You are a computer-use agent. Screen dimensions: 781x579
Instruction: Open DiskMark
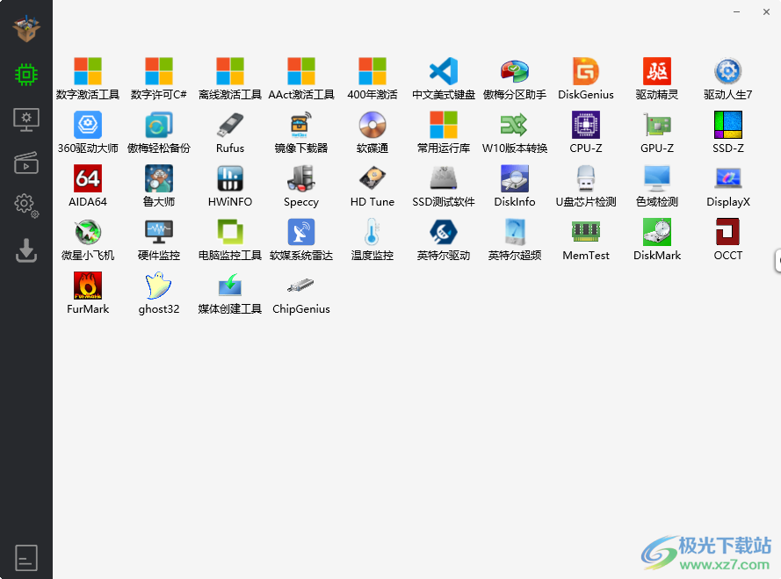coord(657,232)
